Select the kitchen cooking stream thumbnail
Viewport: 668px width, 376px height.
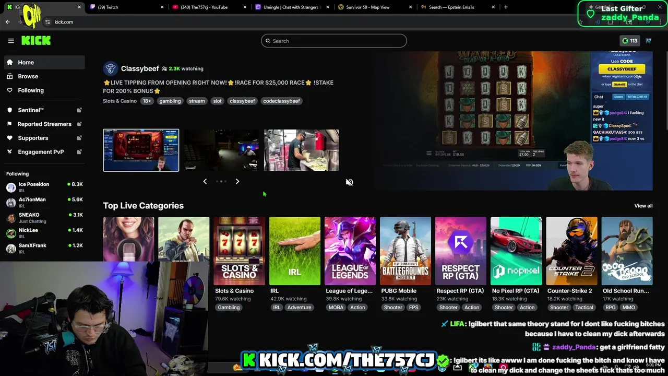pos(301,150)
